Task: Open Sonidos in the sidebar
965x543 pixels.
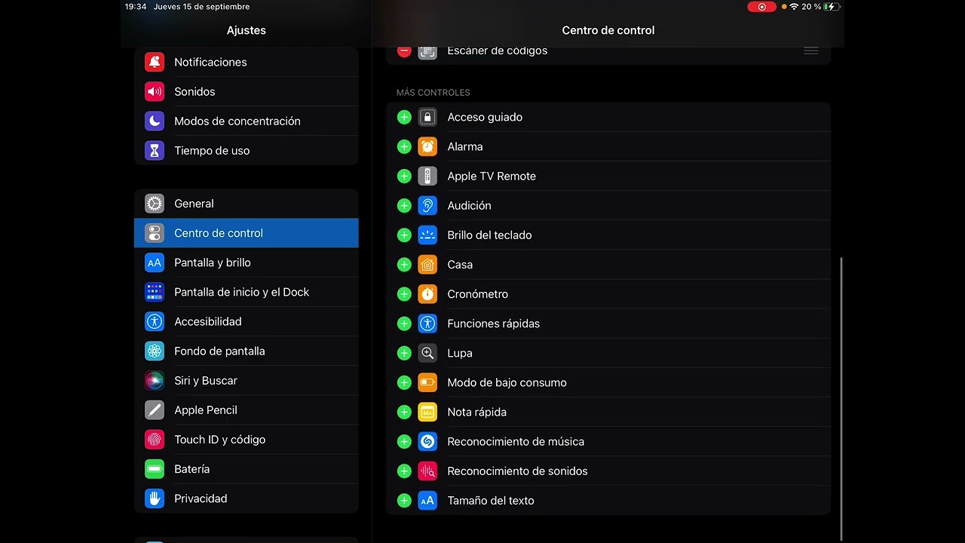Action: pos(246,91)
